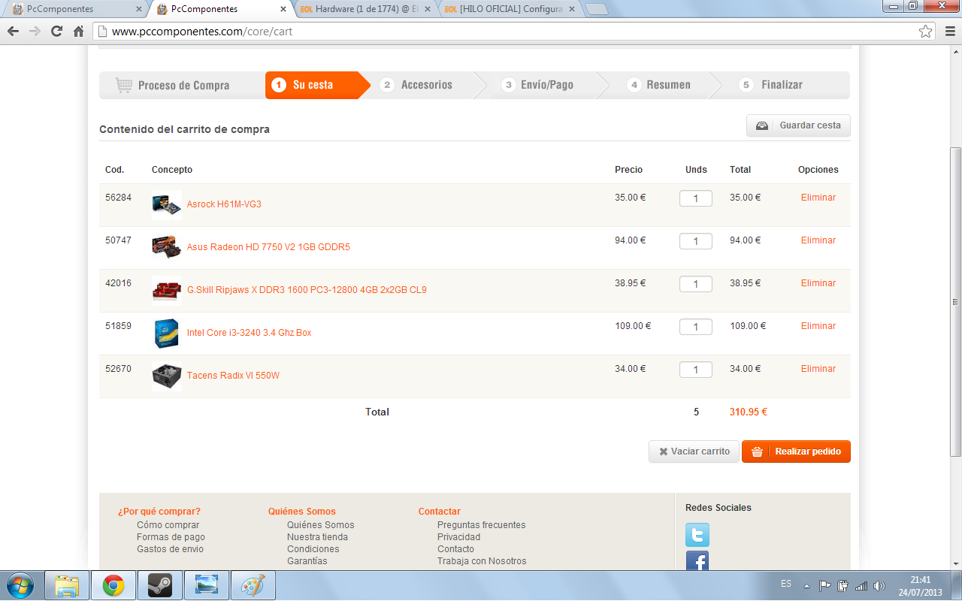Click the ES language indicator
This screenshot has width=962, height=601.
[x=786, y=584]
